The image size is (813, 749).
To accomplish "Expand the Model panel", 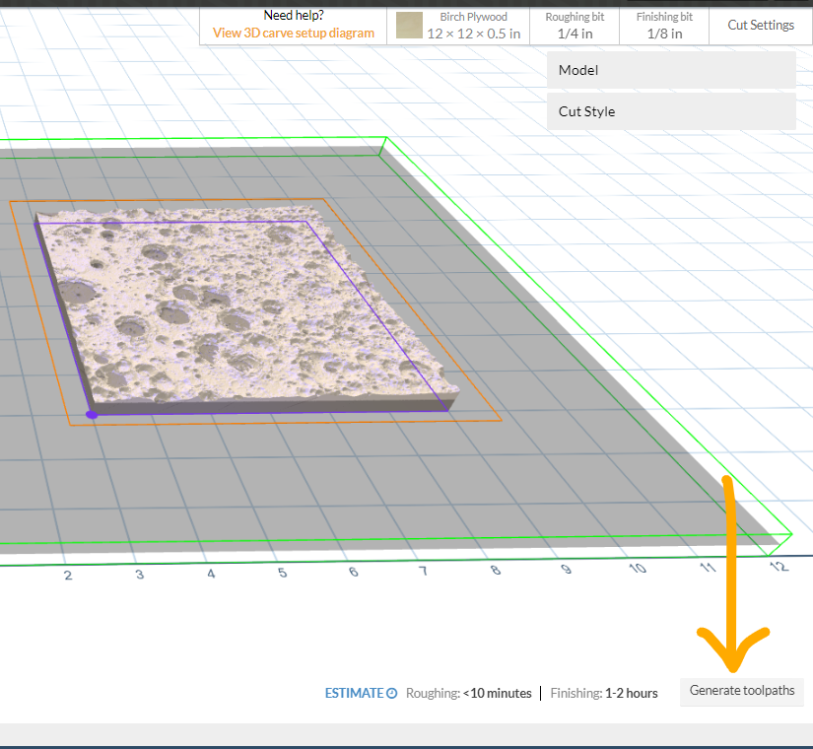I will (x=670, y=70).
